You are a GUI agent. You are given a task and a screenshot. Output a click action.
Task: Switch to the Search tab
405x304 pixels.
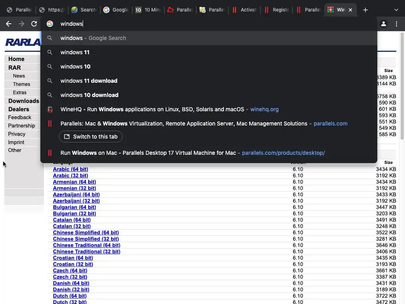[x=84, y=10]
